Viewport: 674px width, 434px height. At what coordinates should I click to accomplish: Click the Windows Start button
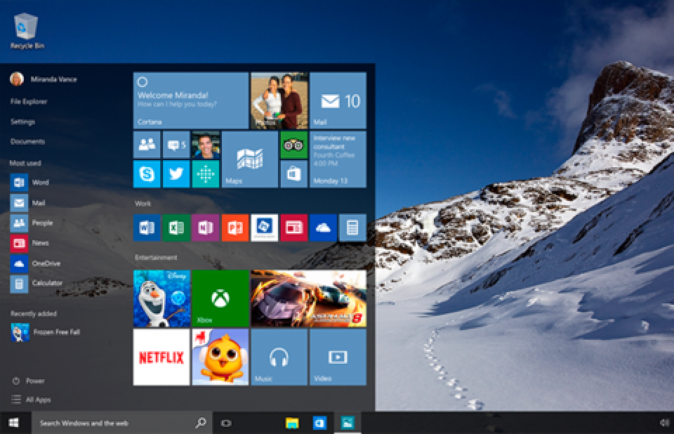[x=14, y=423]
